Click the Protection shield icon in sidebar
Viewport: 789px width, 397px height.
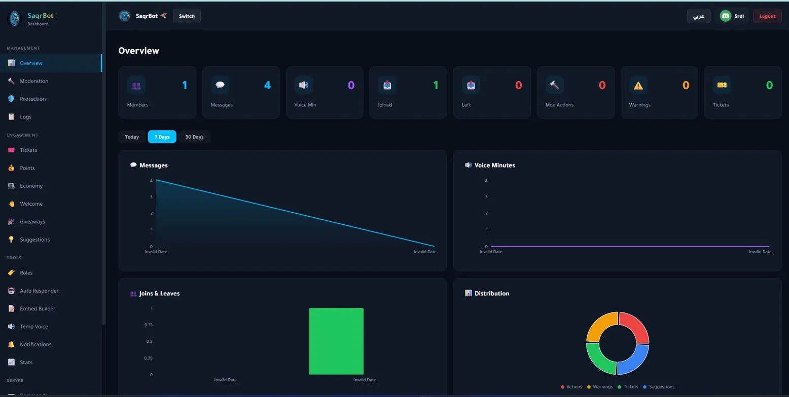coord(11,99)
